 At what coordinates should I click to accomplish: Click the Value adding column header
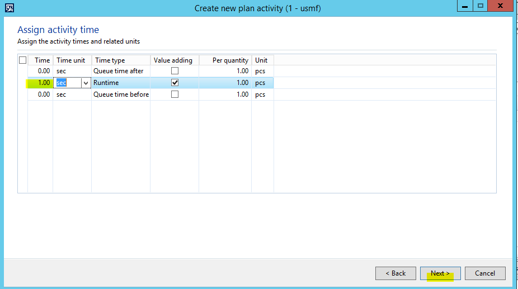tap(173, 60)
